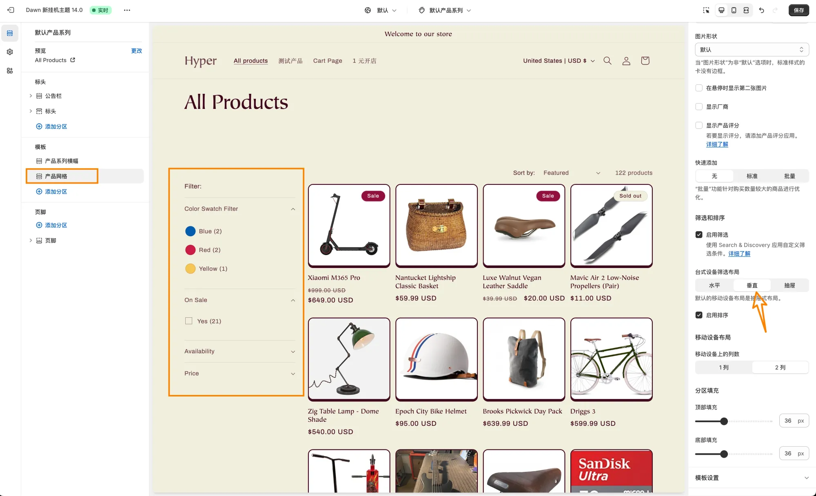This screenshot has width=816, height=496.
Task: Collapse the Color Swatch Filter group
Action: 293,209
